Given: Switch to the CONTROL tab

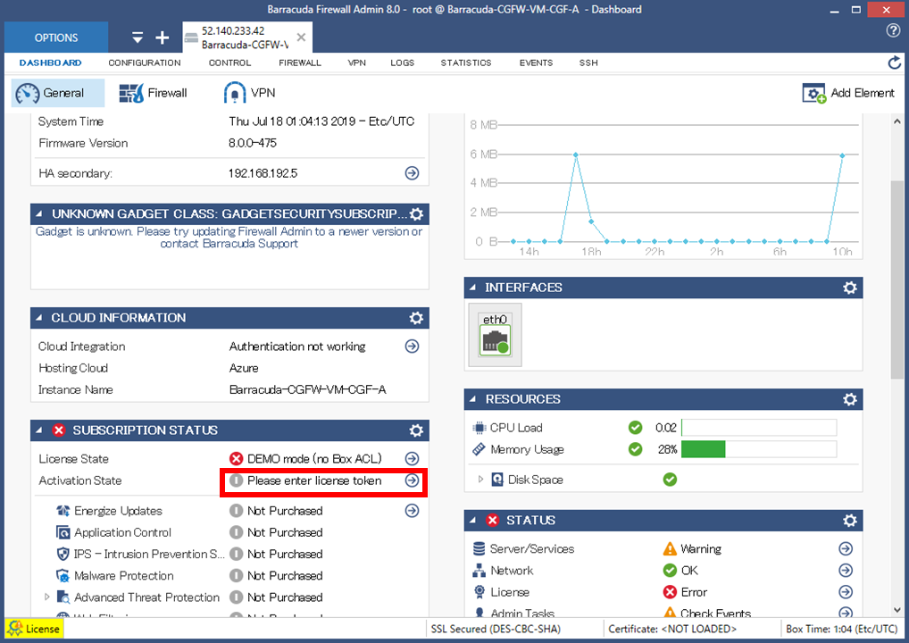Looking at the screenshot, I should point(229,63).
